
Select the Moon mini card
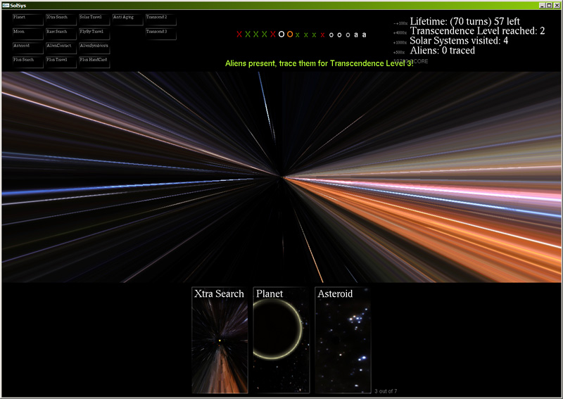[27, 34]
